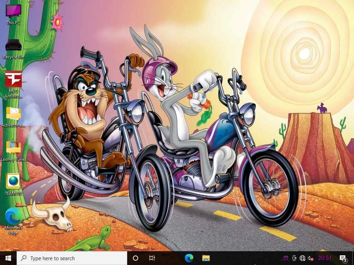Select the TEAM OS desktop shortcut

coord(13,184)
